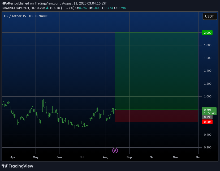Click the 1.200 price axis label
220x171 pixels.
pyautogui.click(x=208, y=84)
